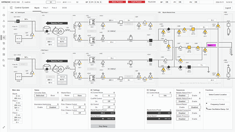Enable Ground Return sequence

(182, 107)
